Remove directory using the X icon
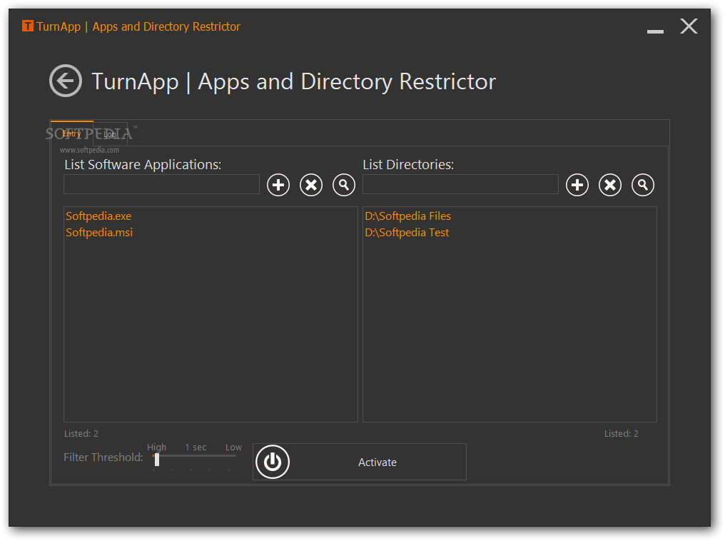 (x=610, y=185)
